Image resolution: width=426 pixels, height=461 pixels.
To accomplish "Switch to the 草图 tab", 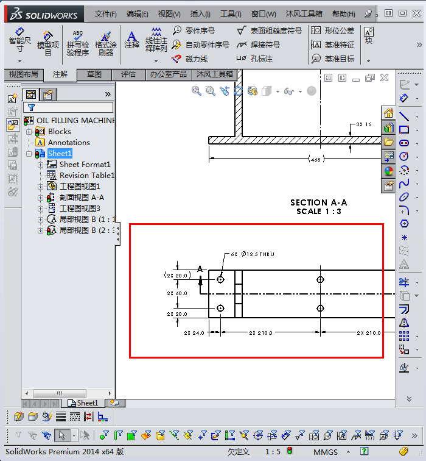I will click(x=94, y=74).
